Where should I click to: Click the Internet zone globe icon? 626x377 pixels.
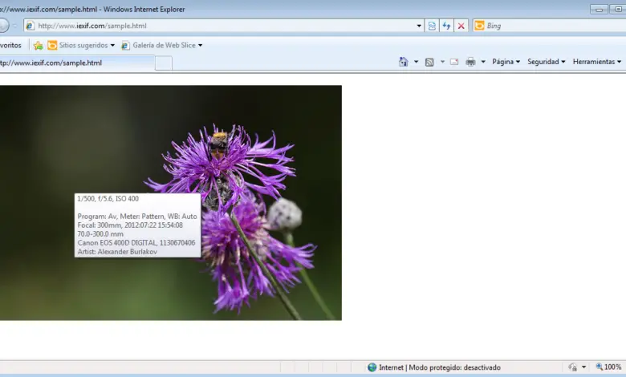click(372, 367)
